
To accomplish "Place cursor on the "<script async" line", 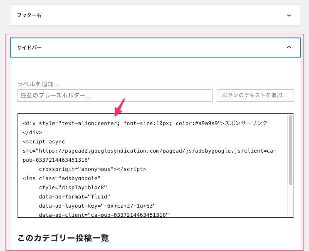I will (44, 142).
